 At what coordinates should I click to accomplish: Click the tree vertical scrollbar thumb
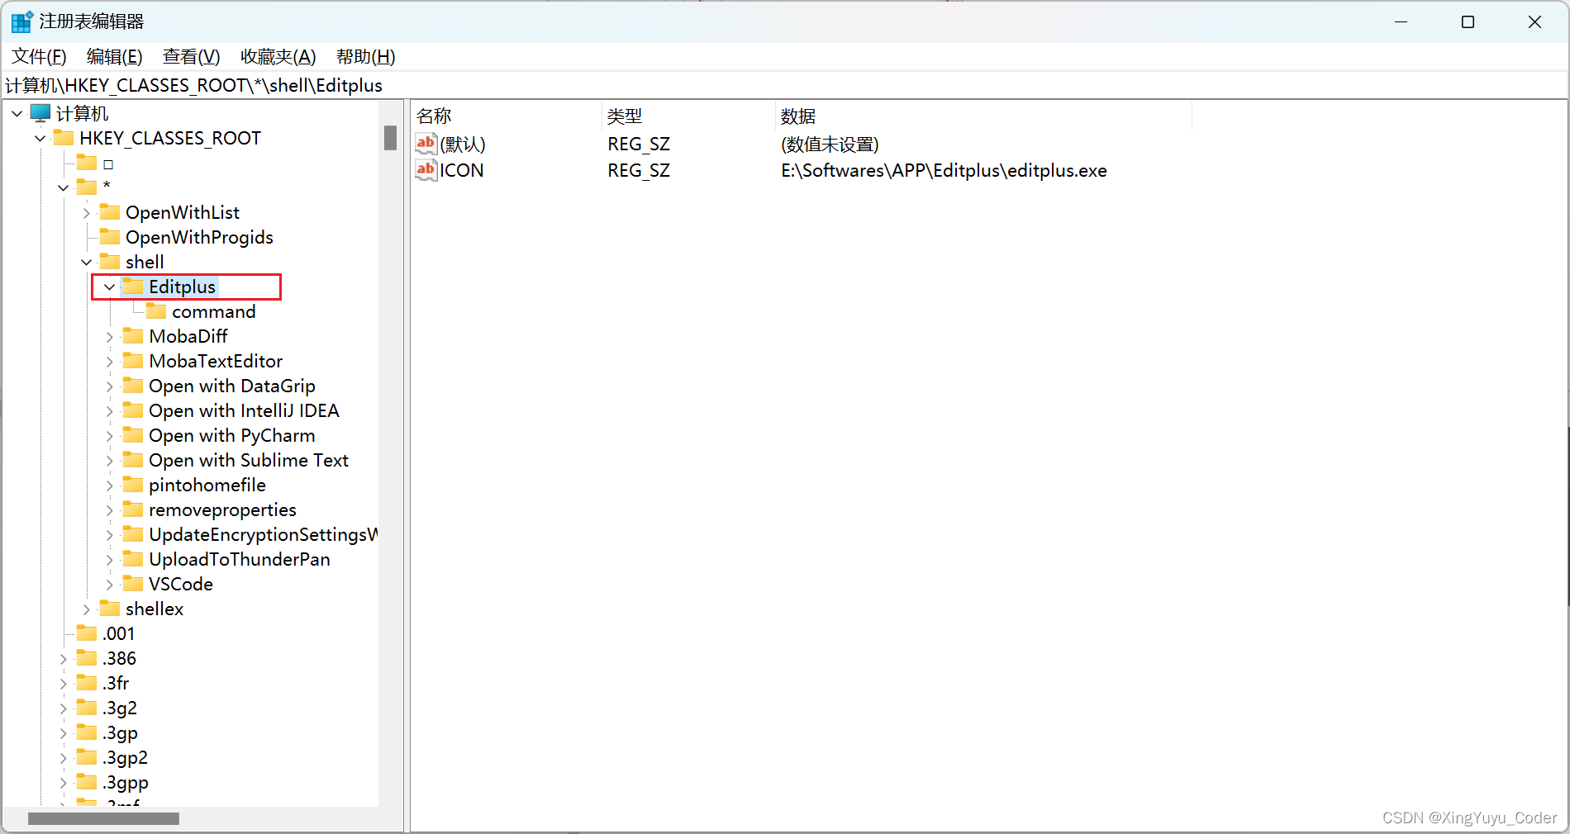coord(390,138)
